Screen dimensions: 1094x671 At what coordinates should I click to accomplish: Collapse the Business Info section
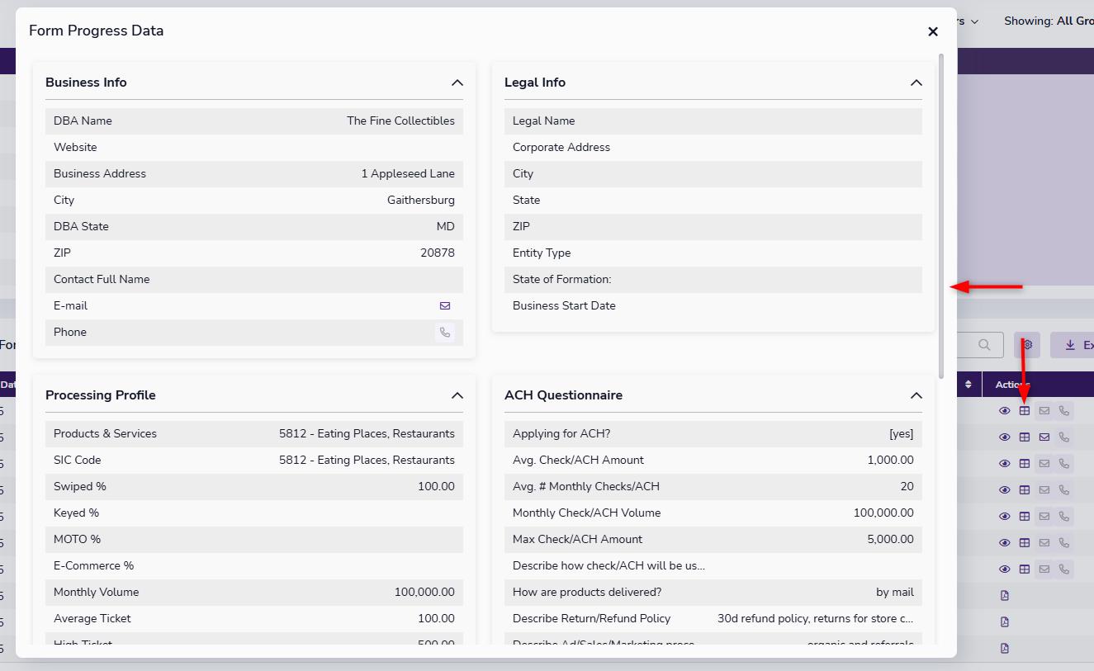(x=457, y=83)
